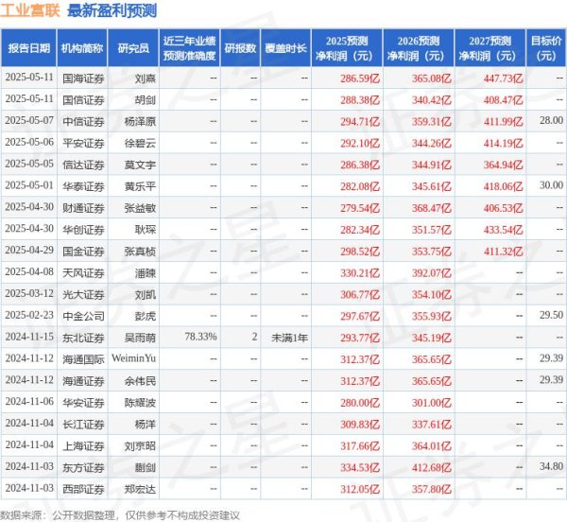Click researcher name 张益敏
This screenshot has height=522, width=567.
coord(140,208)
